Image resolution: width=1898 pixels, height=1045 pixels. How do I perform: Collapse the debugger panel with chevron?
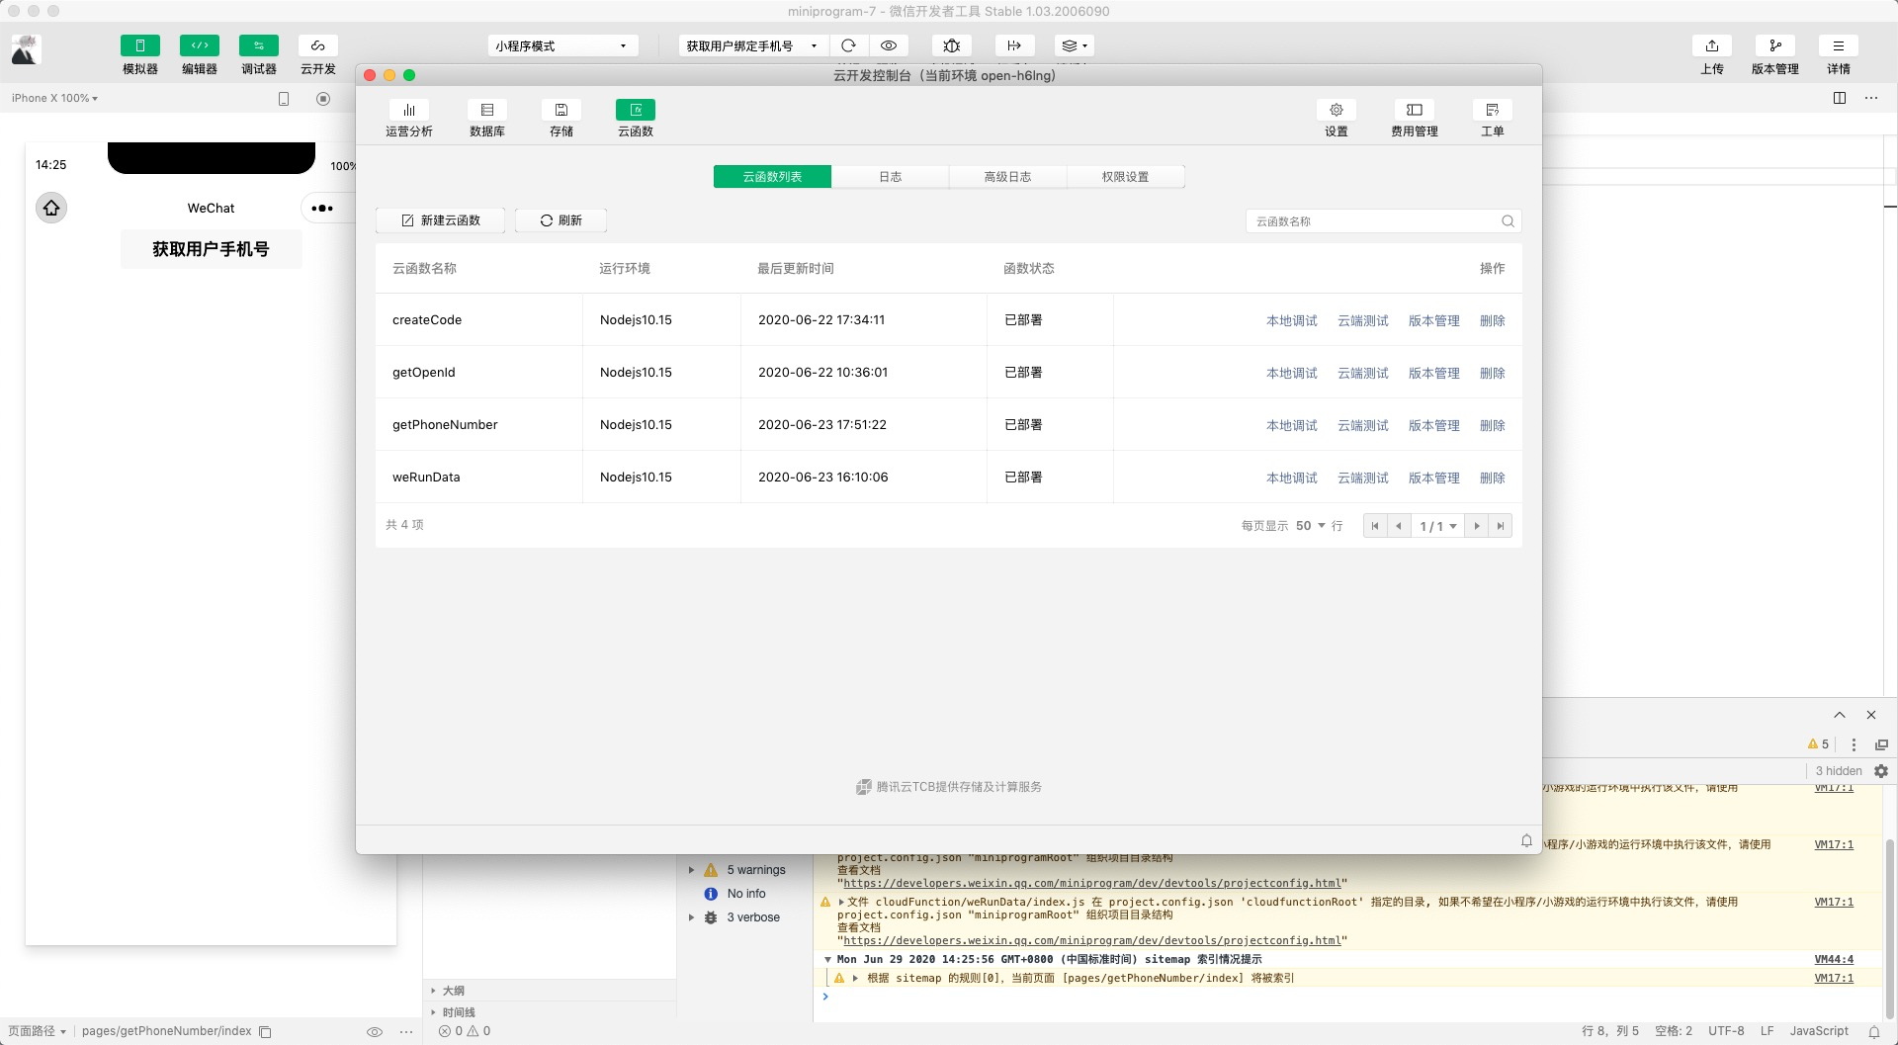(x=1840, y=715)
